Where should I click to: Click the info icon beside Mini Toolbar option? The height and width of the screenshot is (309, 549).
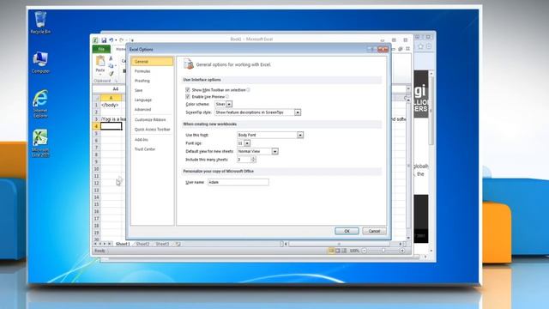click(x=248, y=89)
